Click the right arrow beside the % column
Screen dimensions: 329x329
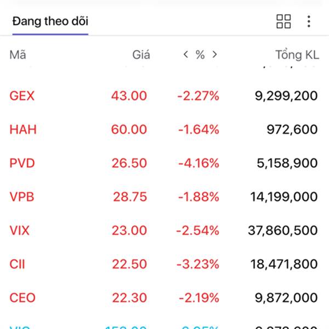pyautogui.click(x=214, y=54)
